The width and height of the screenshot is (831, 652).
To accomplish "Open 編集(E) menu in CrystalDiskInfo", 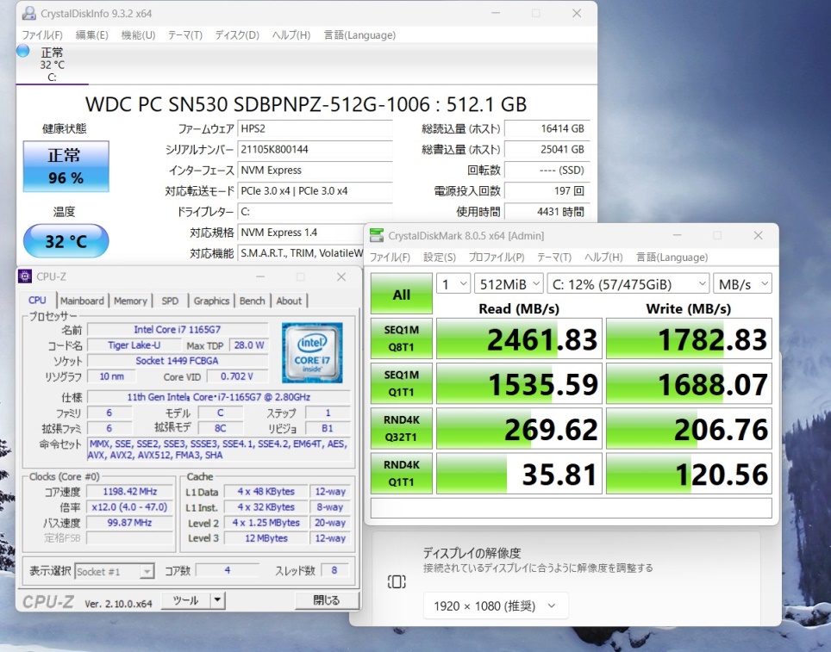I will coord(91,35).
